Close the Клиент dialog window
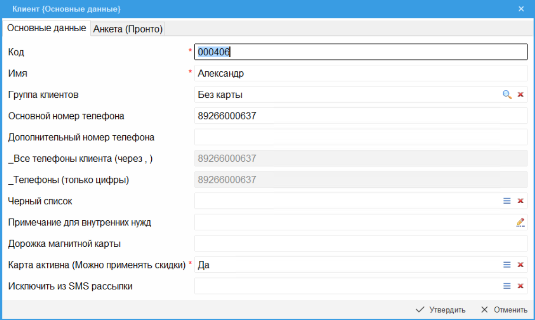The height and width of the screenshot is (320, 535). click(521, 9)
